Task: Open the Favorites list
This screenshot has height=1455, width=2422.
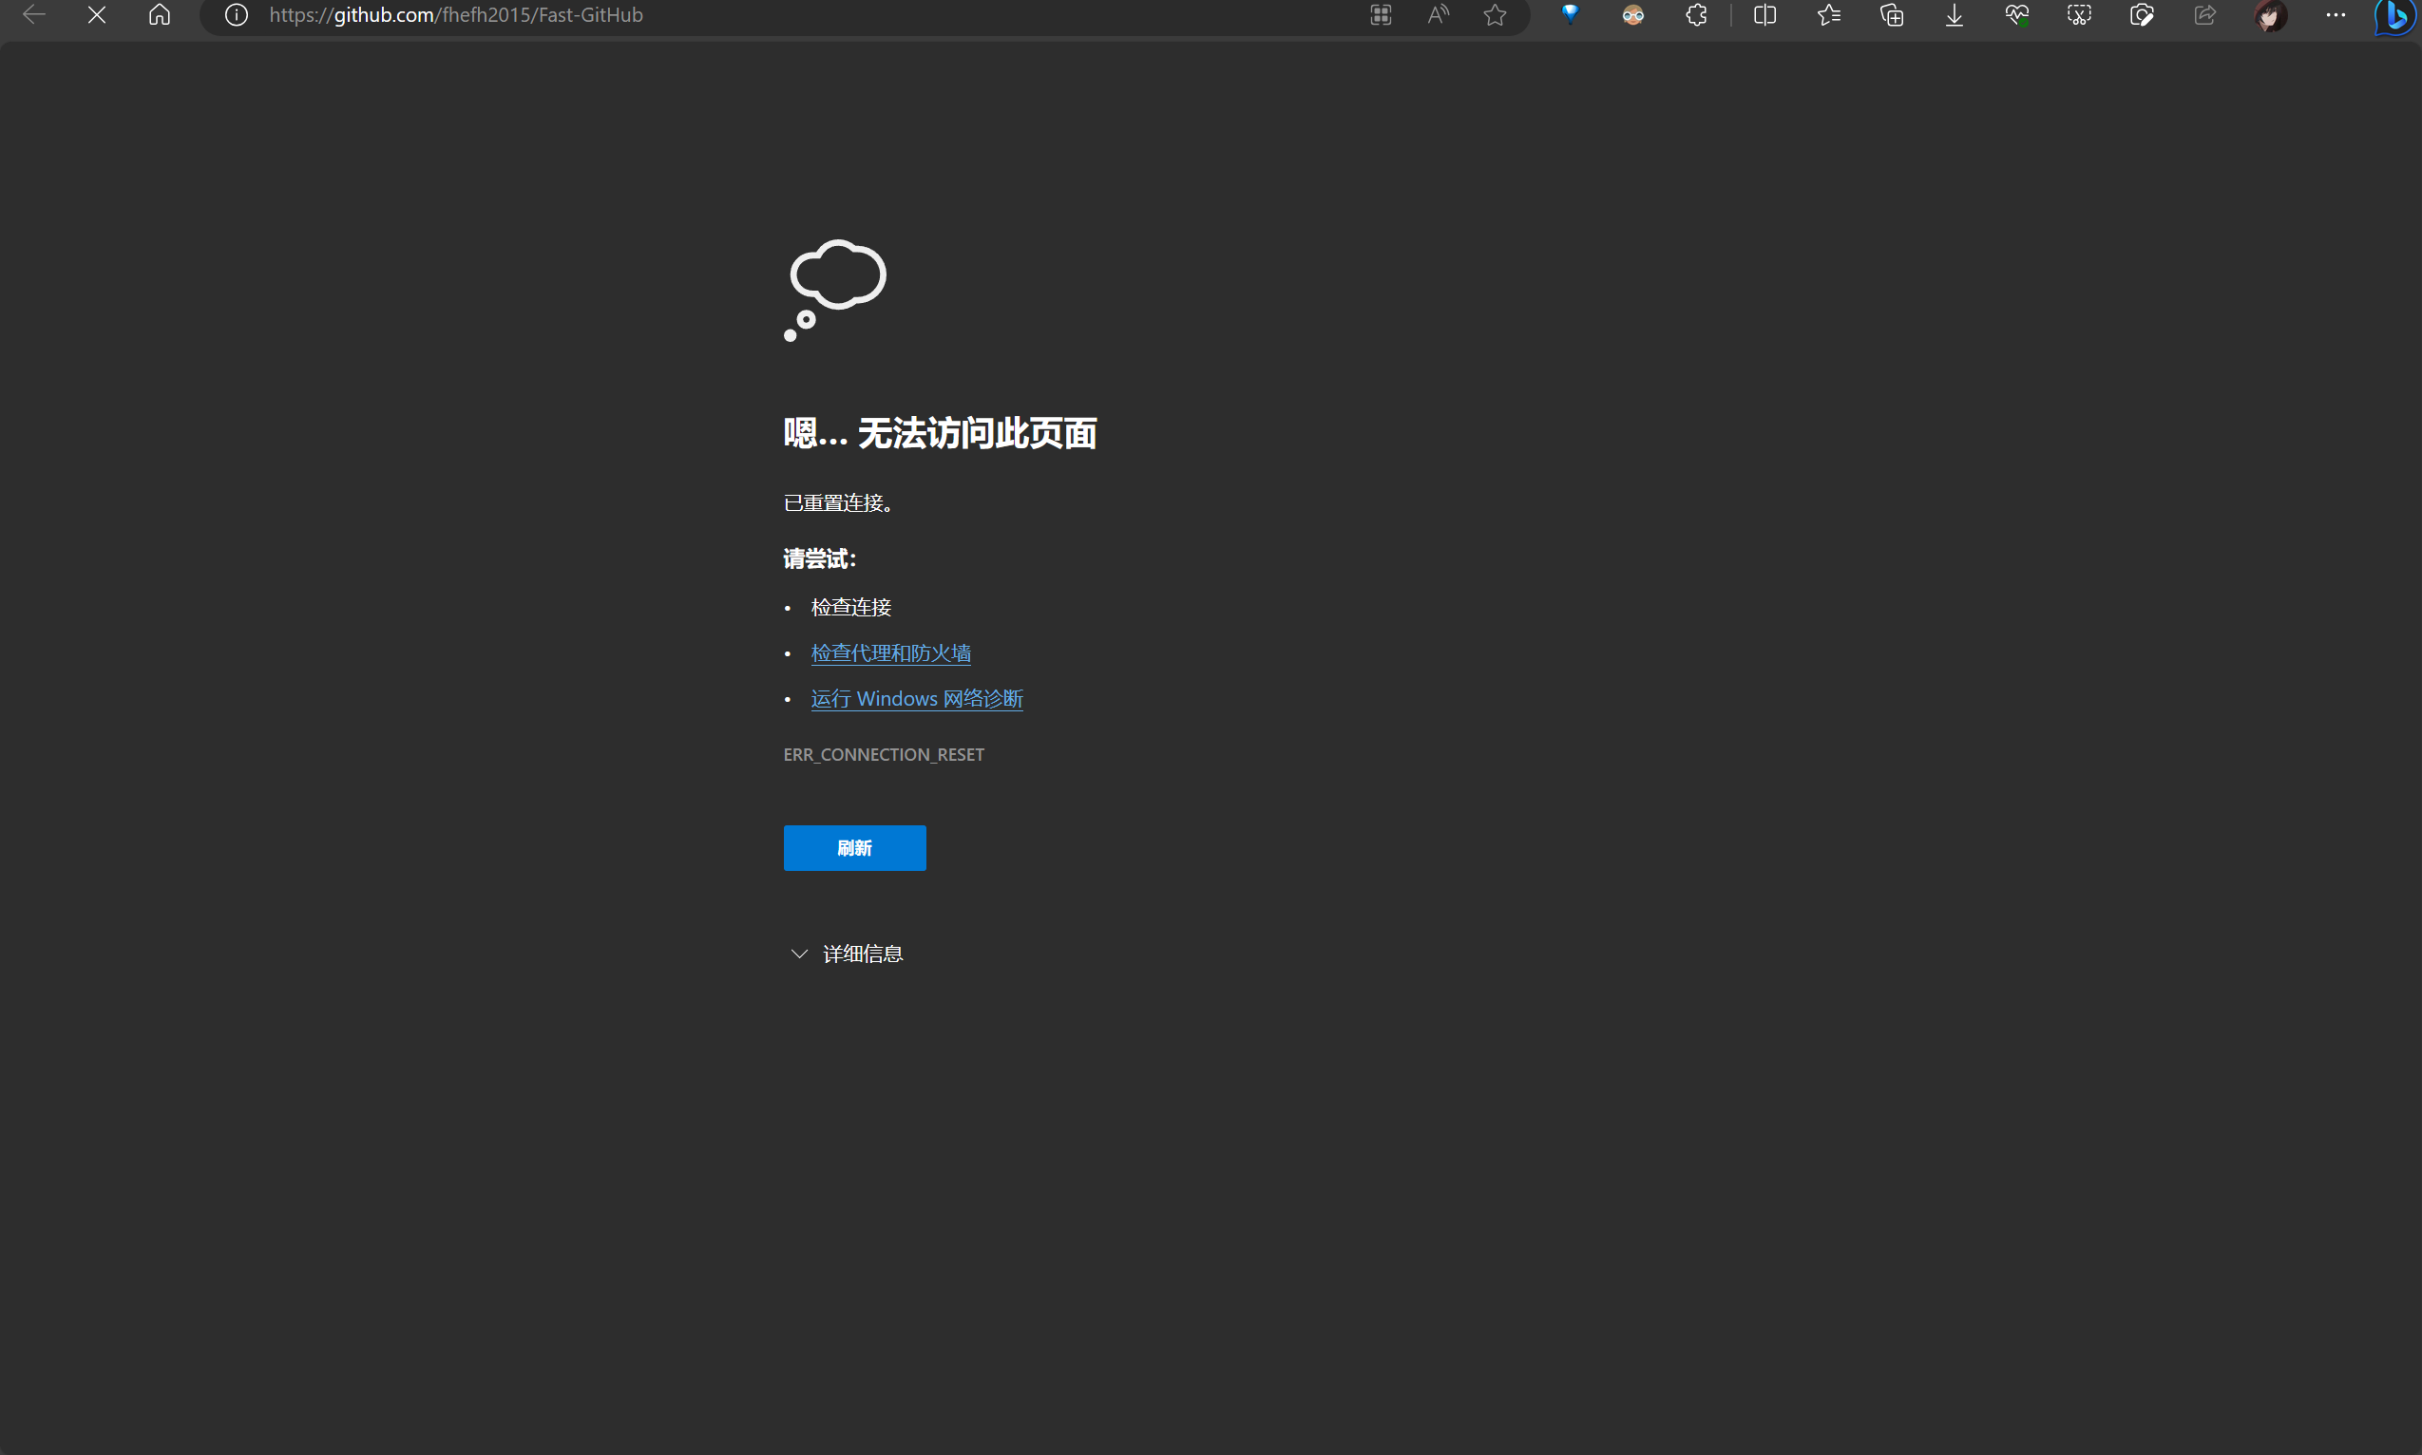Action: (x=1828, y=14)
